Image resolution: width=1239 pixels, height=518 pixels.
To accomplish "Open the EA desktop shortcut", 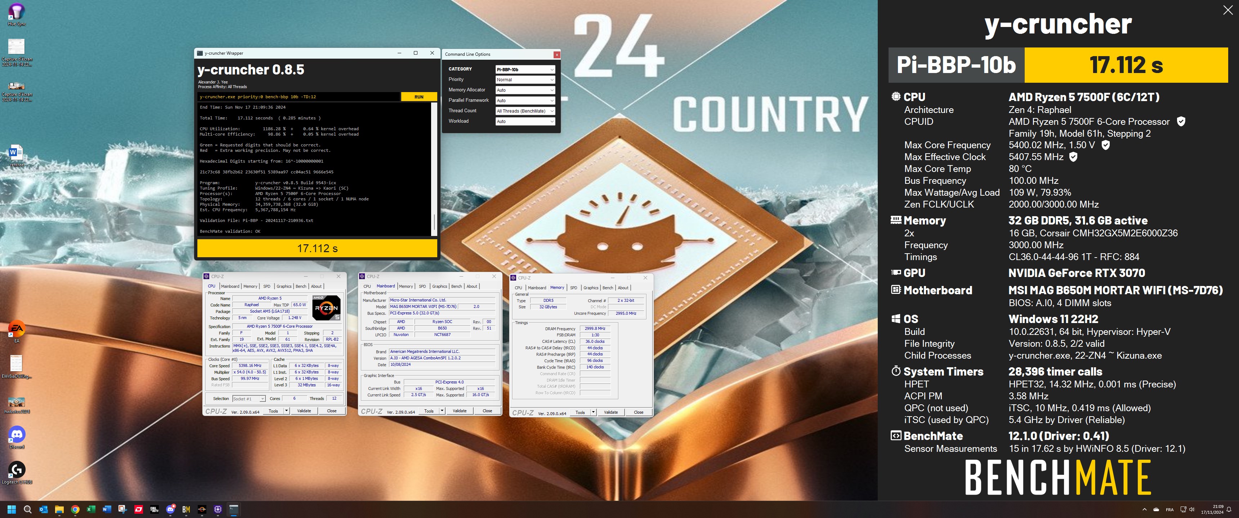I will (x=17, y=331).
